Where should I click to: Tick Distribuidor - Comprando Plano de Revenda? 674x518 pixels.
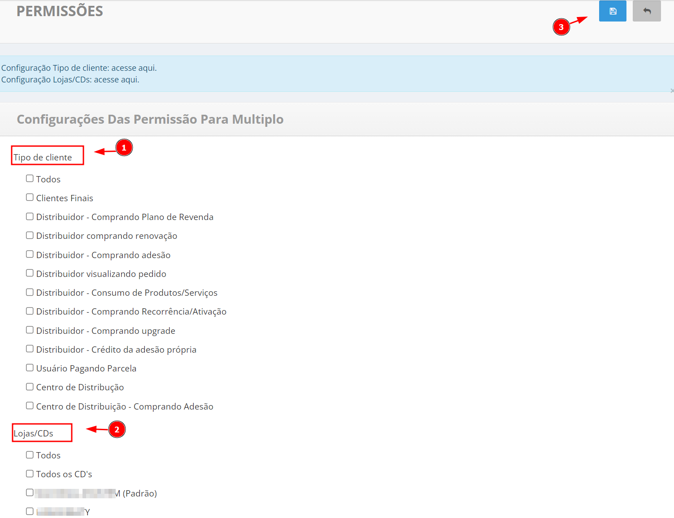[30, 216]
